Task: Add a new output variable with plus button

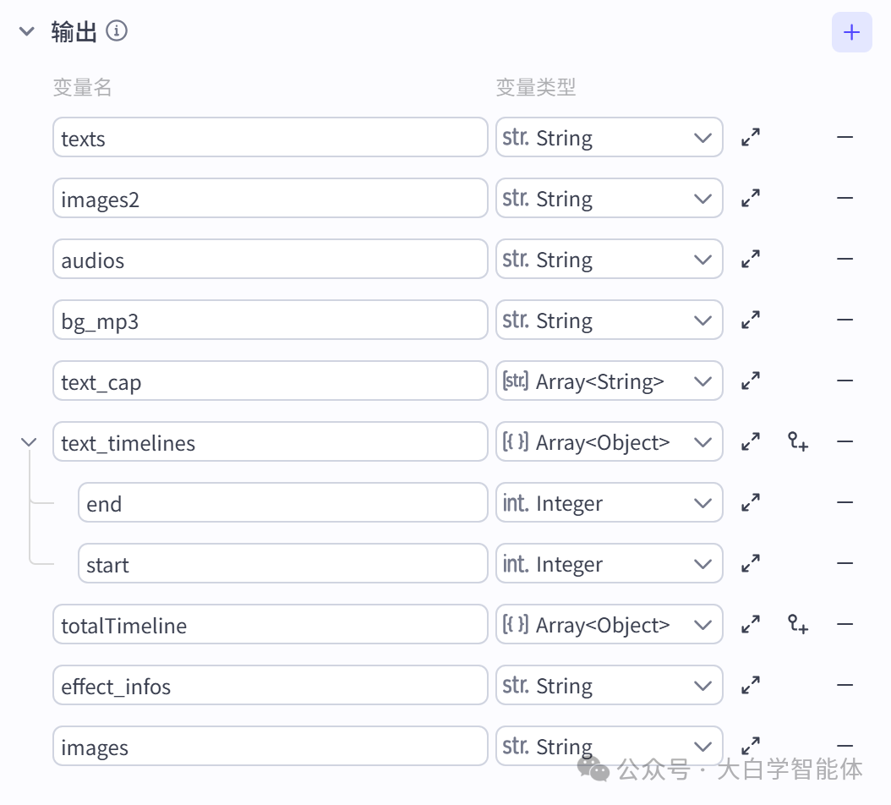Action: click(851, 32)
